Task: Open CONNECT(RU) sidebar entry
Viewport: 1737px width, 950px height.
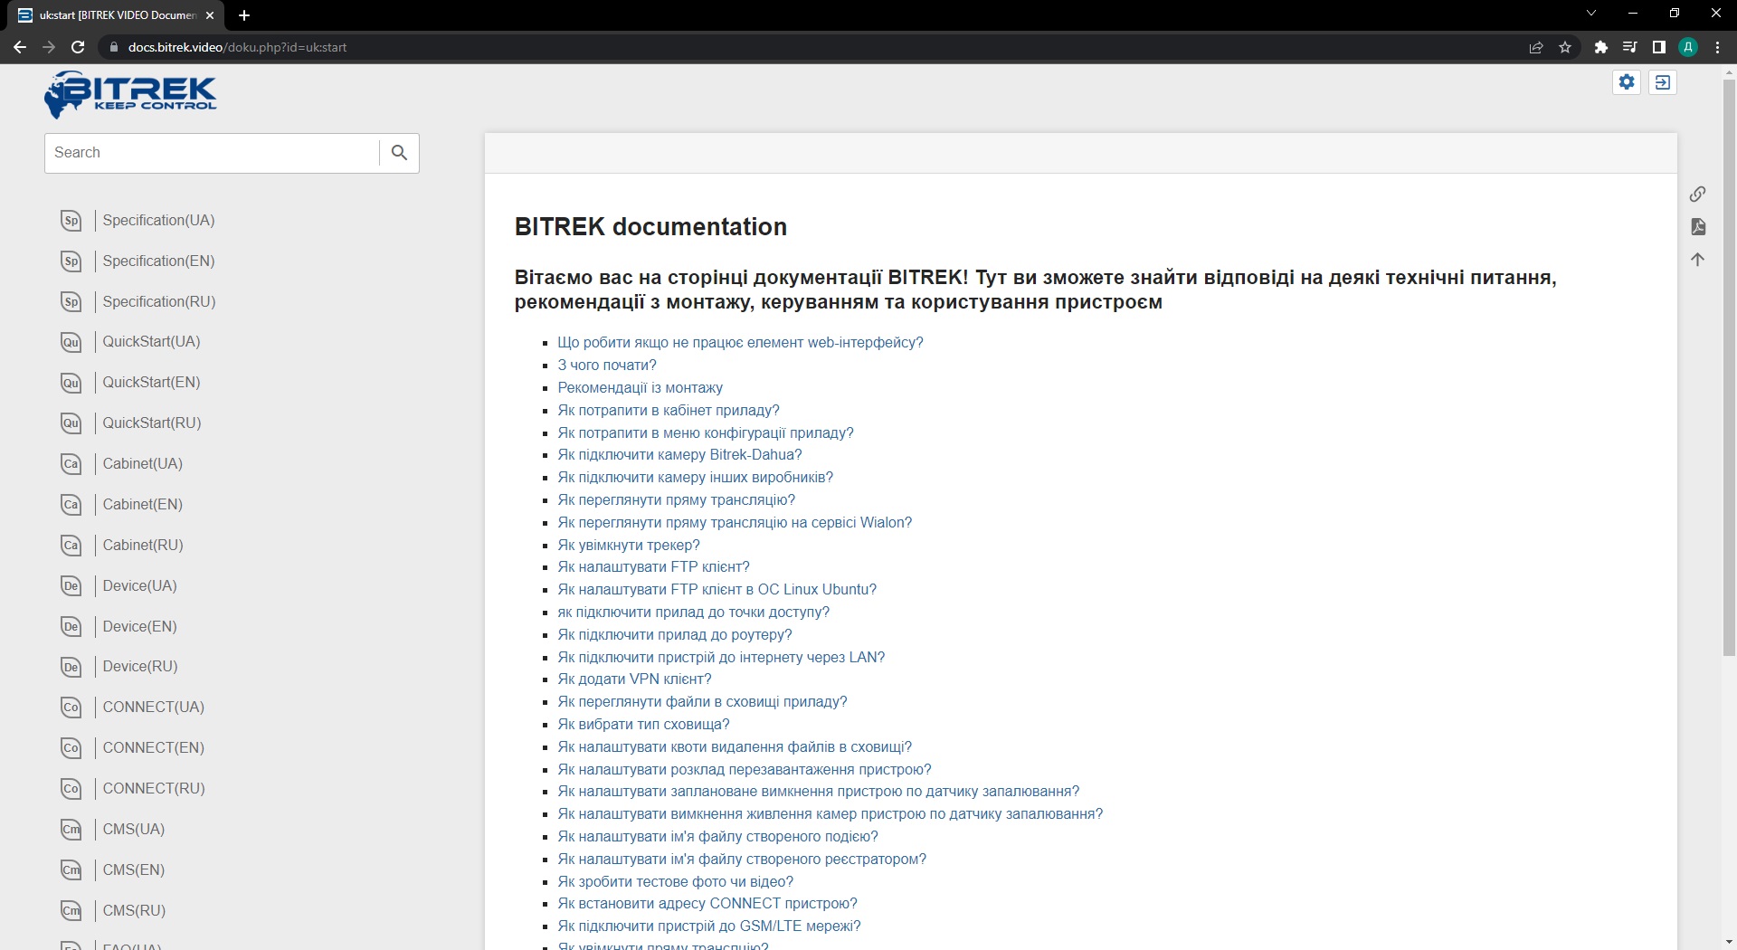Action: 154,788
